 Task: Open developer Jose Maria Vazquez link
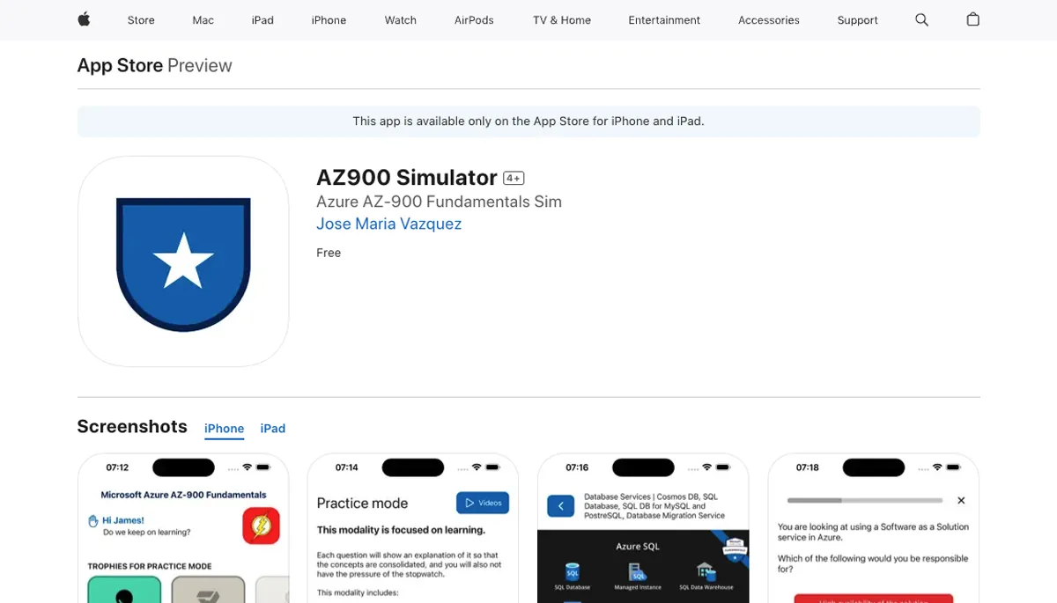[x=388, y=224]
